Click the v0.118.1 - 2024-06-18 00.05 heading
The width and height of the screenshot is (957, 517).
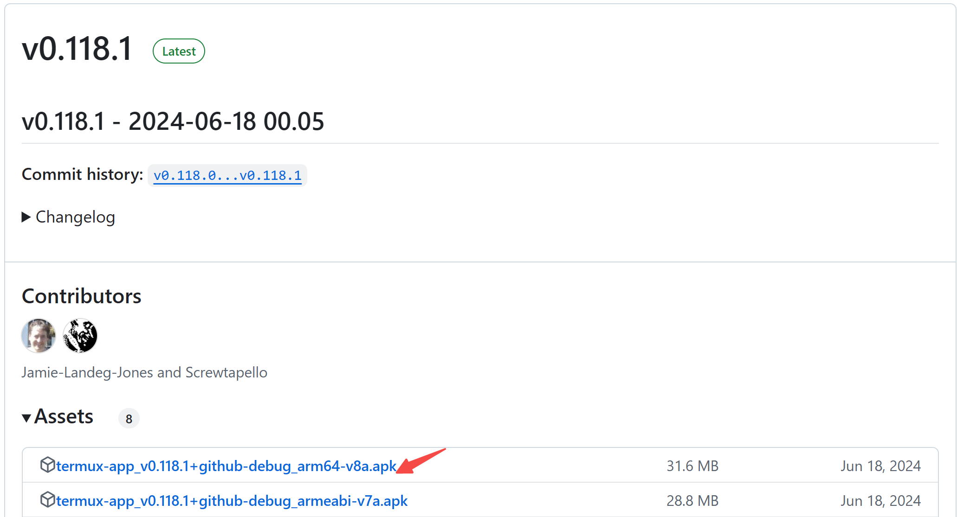point(173,122)
